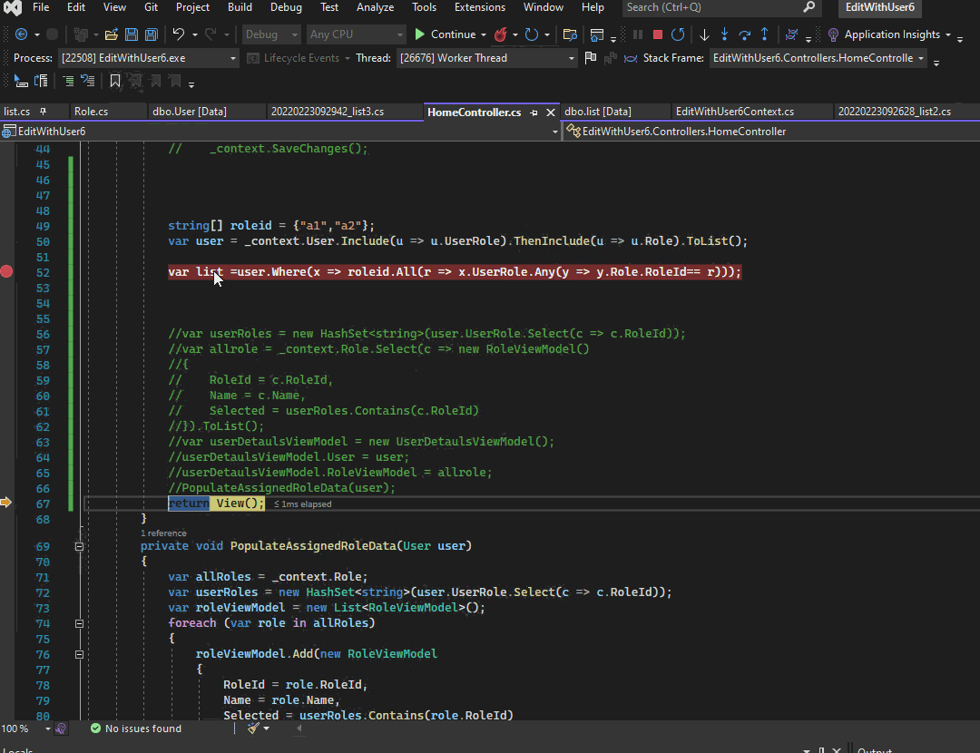Open the Process combo box
The width and height of the screenshot is (980, 753).
(148, 58)
